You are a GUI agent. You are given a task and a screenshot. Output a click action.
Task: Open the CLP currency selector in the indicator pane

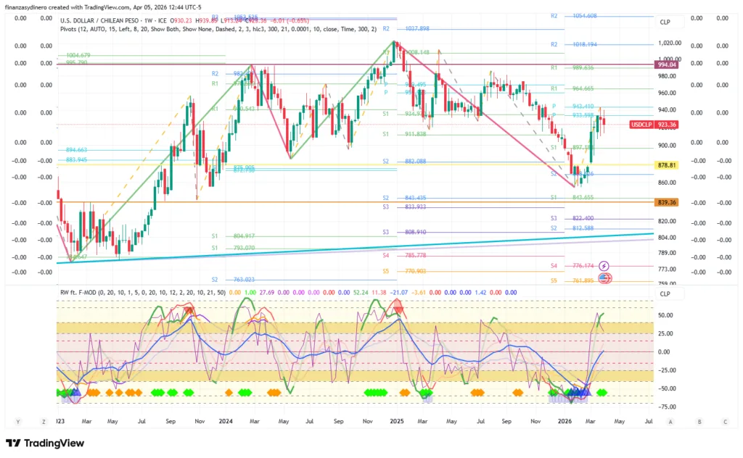(665, 293)
